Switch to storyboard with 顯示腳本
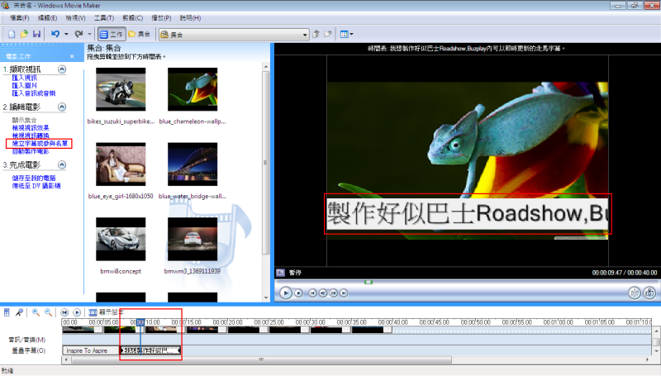The image size is (661, 376). pyautogui.click(x=106, y=312)
